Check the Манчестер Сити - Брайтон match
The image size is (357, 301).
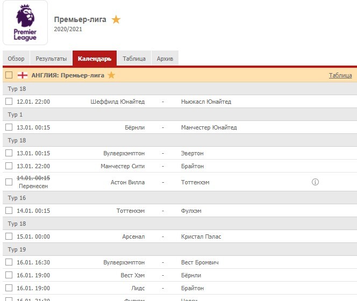[9, 166]
